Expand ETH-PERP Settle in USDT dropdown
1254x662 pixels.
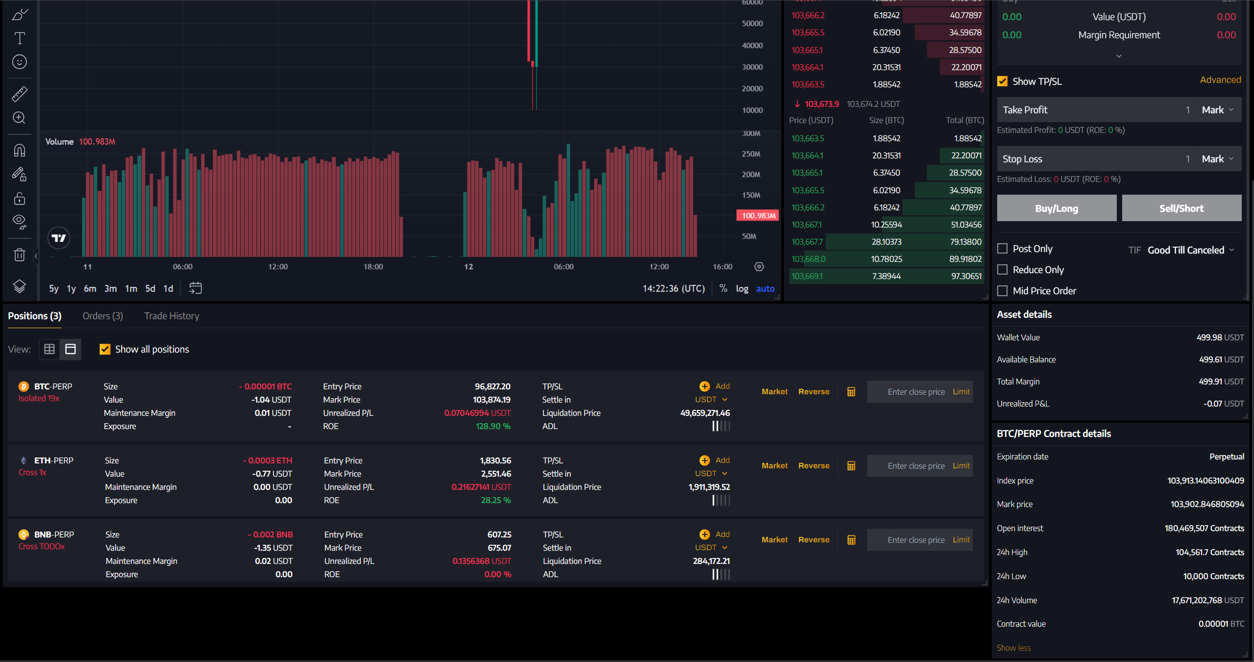tap(712, 474)
